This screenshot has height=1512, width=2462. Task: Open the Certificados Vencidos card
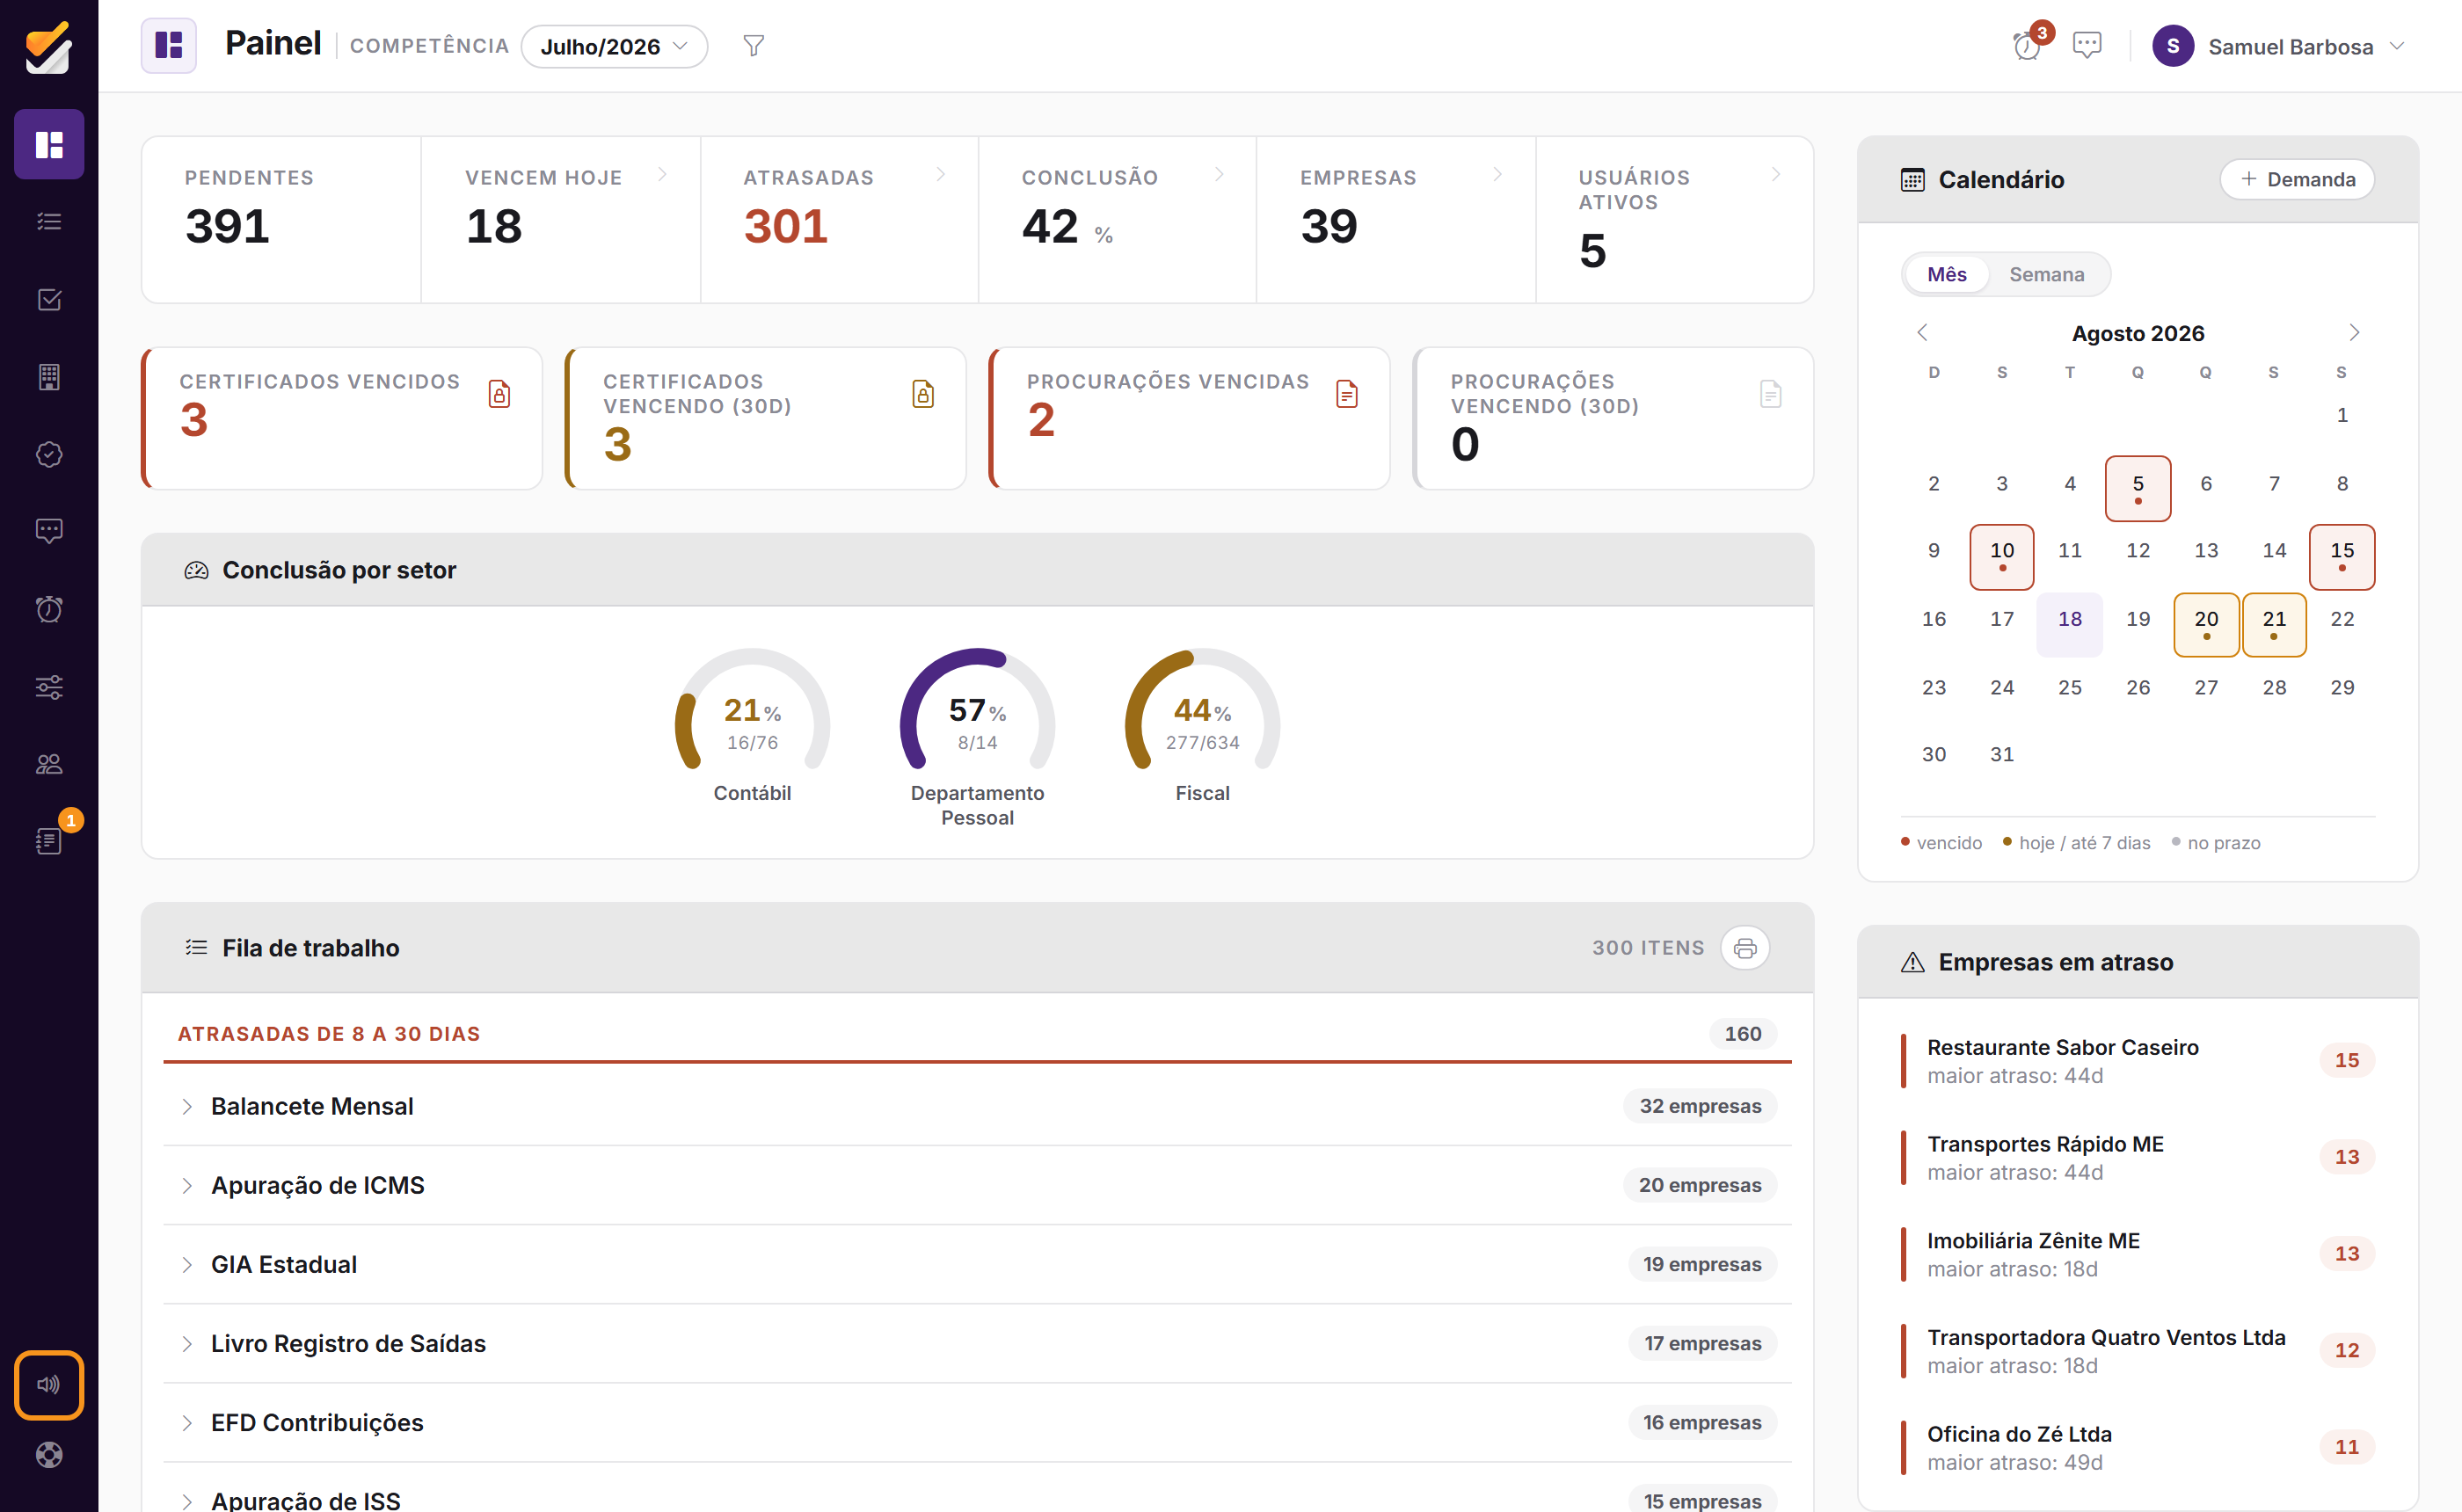(342, 418)
